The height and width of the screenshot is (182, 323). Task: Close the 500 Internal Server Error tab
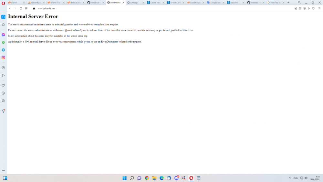click(x=123, y=3)
